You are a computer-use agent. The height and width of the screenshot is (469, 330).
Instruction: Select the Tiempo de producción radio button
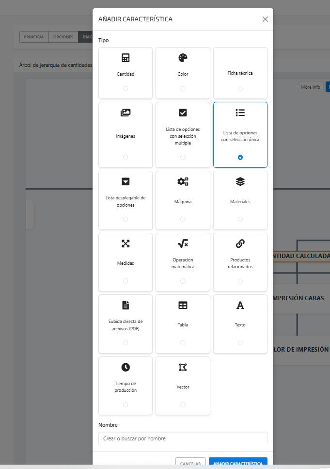(126, 404)
